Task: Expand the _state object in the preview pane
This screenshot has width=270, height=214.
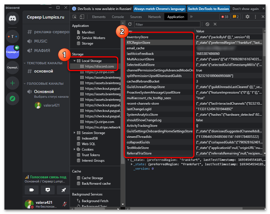Action: coord(132,164)
